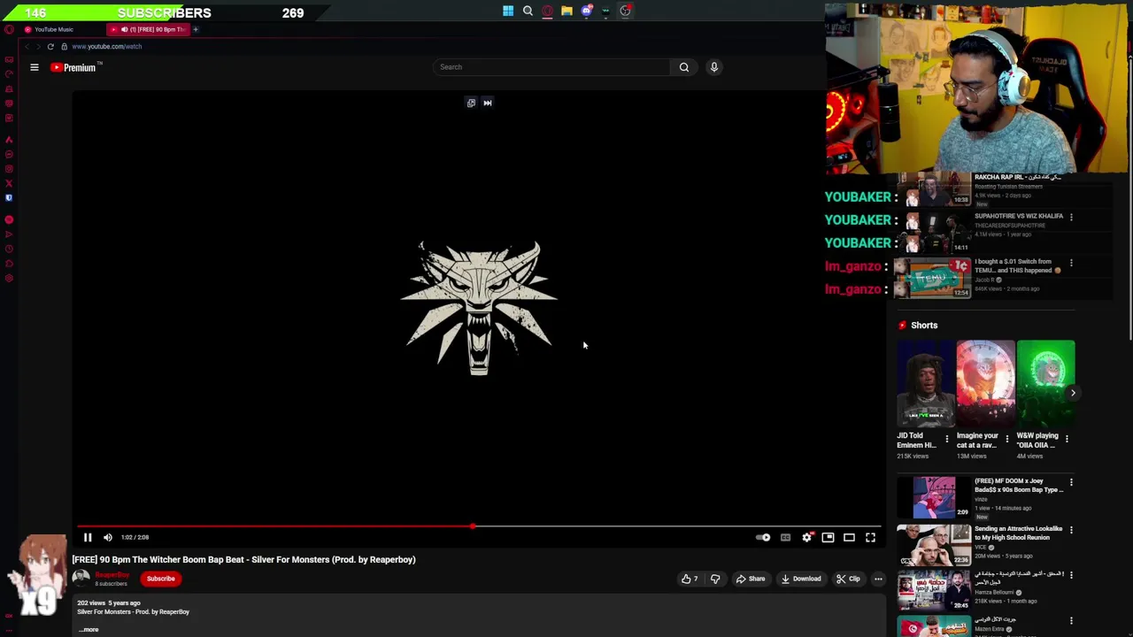Open a new browser tab
This screenshot has width=1133, height=637.
[x=196, y=29]
